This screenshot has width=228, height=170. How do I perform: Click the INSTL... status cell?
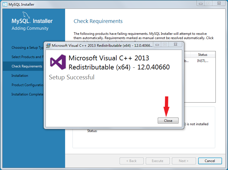point(203,61)
